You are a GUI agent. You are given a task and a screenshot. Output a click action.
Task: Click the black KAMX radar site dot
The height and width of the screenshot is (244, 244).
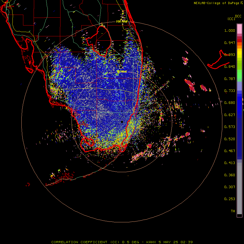[x=122, y=122]
